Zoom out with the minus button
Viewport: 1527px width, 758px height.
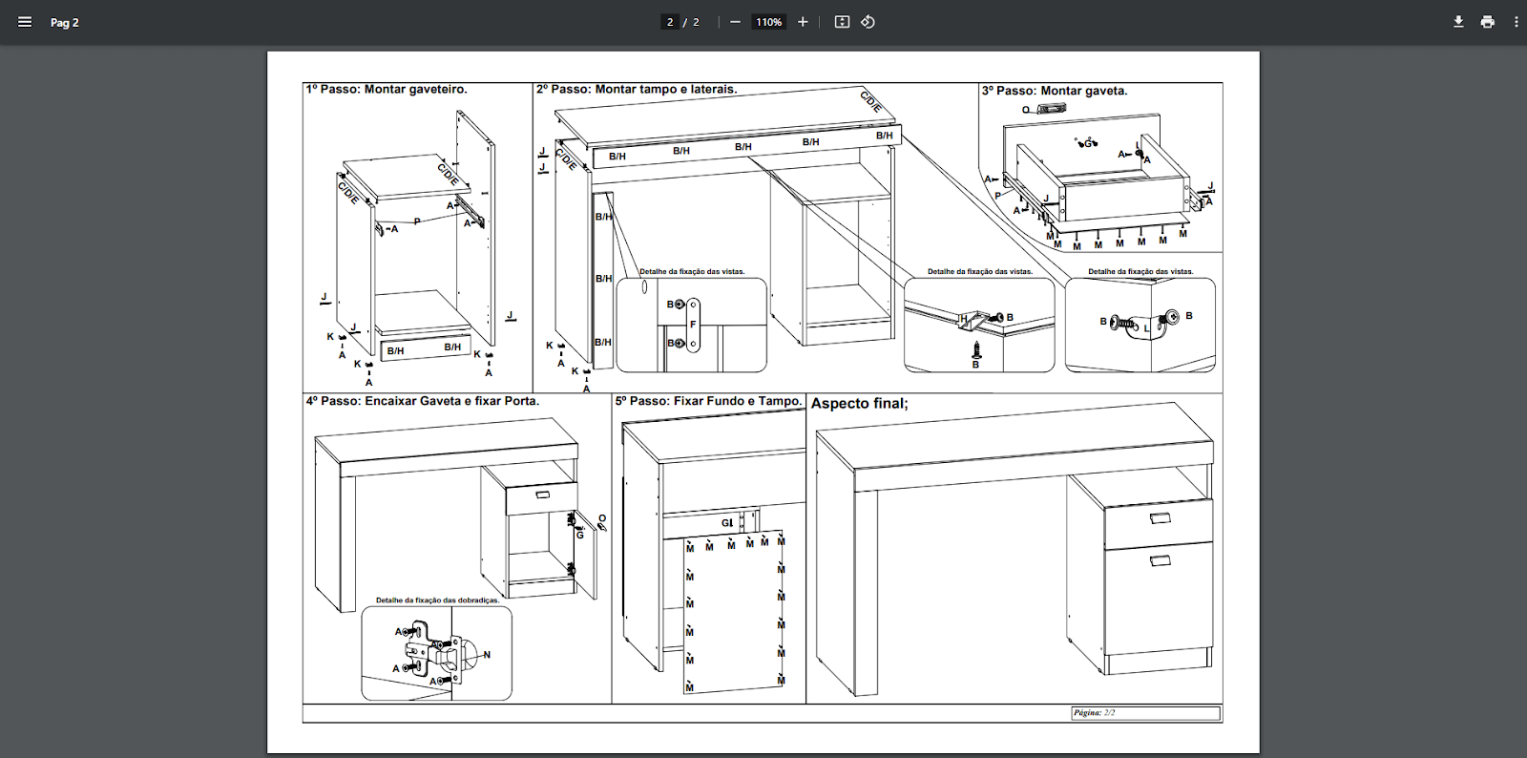point(735,22)
